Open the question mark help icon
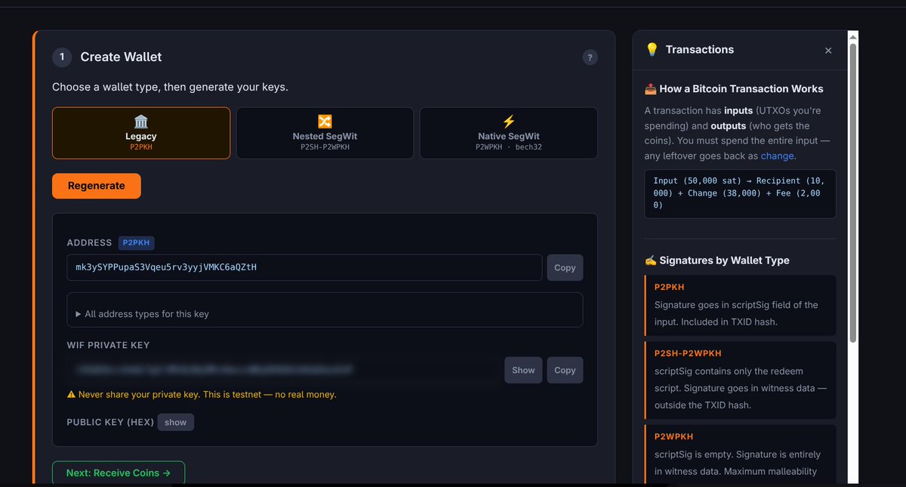This screenshot has height=487, width=906. click(590, 57)
